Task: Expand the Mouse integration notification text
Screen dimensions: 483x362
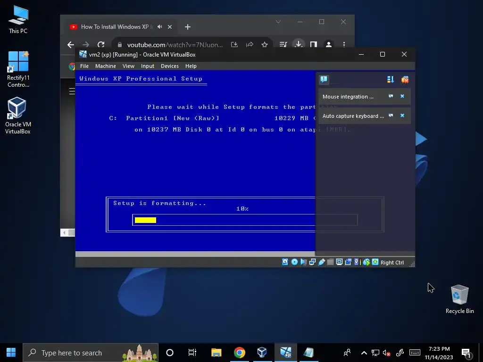Action: (x=348, y=97)
